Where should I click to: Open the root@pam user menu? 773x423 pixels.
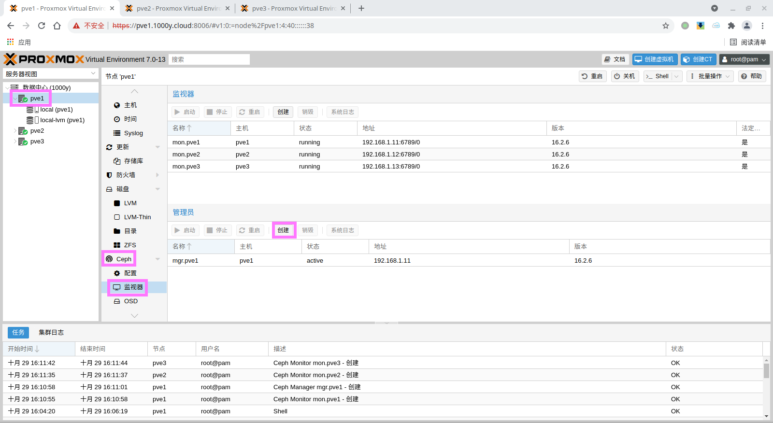click(744, 59)
